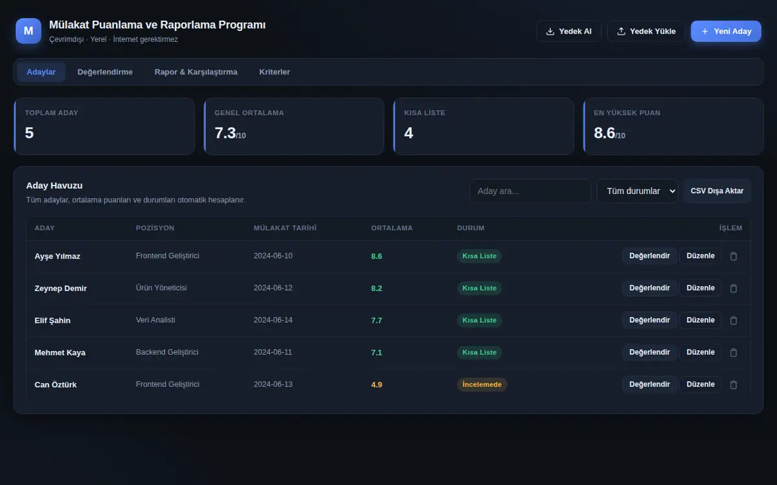This screenshot has width=777, height=485.
Task: Delete Zeynep Demir with the trash icon
Action: (734, 288)
